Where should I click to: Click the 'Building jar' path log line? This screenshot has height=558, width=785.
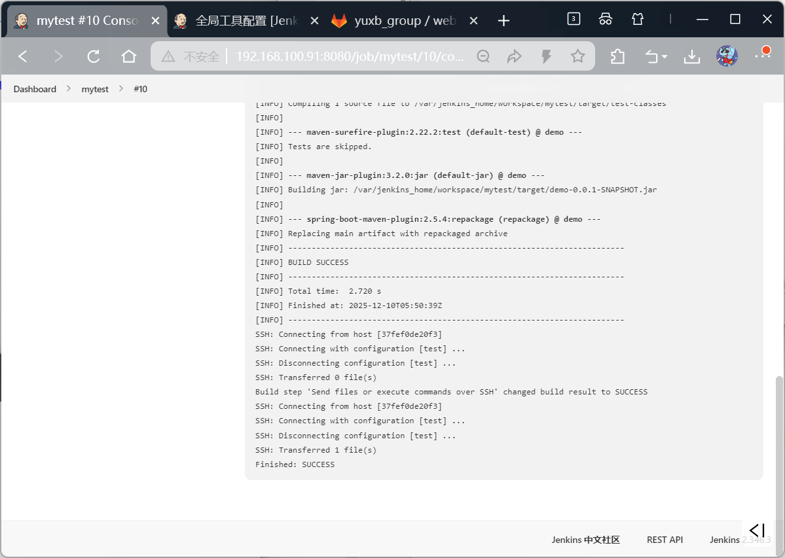[x=456, y=190]
